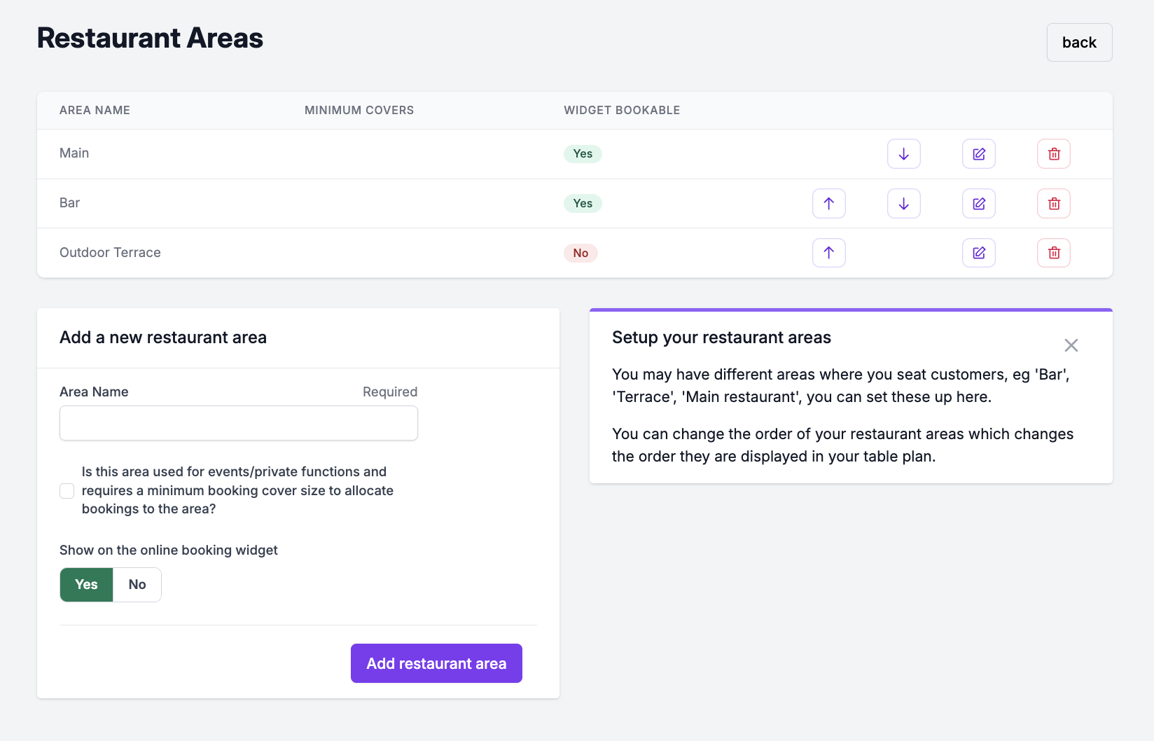The height and width of the screenshot is (741, 1154).
Task: Click the Area Name input field
Action: click(239, 423)
